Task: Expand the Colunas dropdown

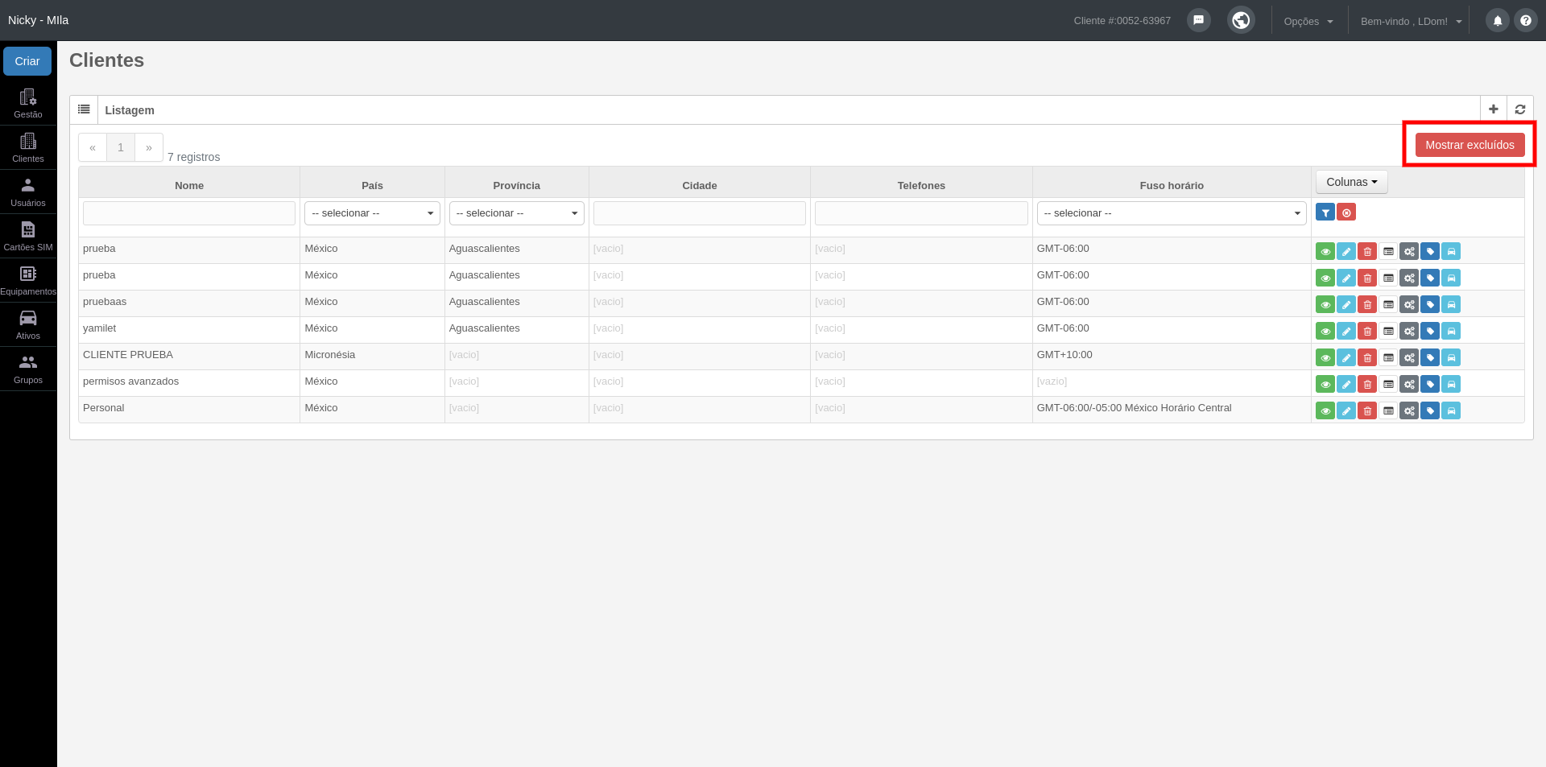Action: coord(1352,182)
